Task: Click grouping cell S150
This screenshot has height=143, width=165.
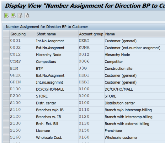Action: click(x=23, y=130)
